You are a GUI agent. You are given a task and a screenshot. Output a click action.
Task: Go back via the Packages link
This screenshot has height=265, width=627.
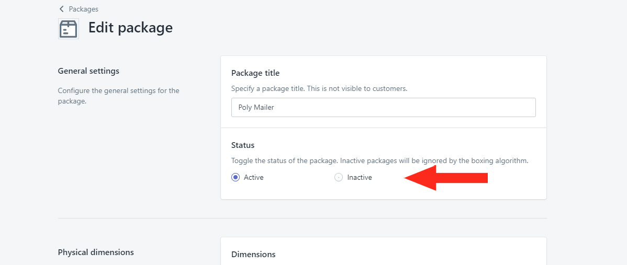pos(83,9)
